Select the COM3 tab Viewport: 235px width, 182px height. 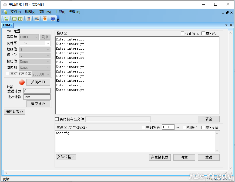pyautogui.click(x=7, y=25)
